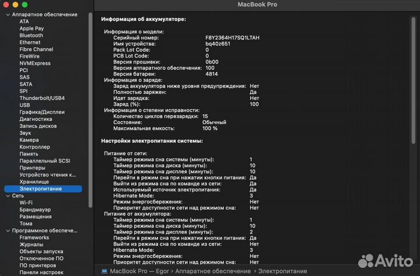Image resolution: width=420 pixels, height=276 pixels.
Task: Collapse the Аппаратное обеспечение section
Action: click(8, 15)
